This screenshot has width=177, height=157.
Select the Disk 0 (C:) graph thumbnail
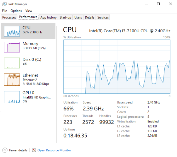pos(12,63)
